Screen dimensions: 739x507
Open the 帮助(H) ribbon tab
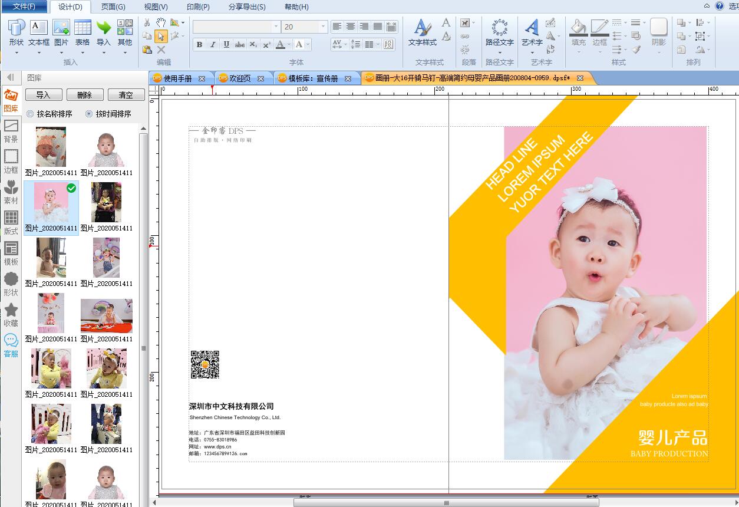(296, 7)
